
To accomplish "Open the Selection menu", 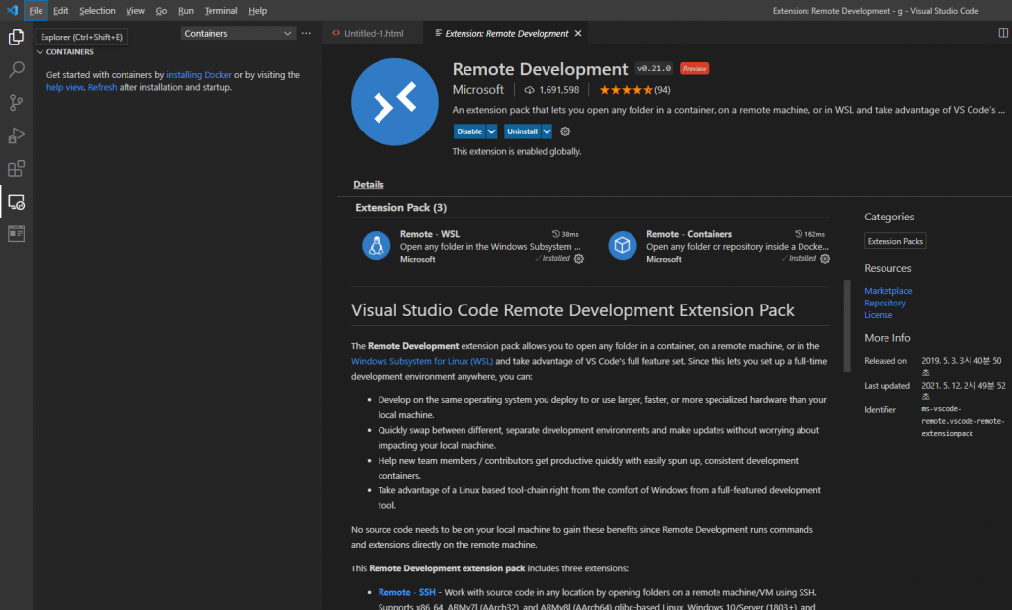I will [x=97, y=10].
